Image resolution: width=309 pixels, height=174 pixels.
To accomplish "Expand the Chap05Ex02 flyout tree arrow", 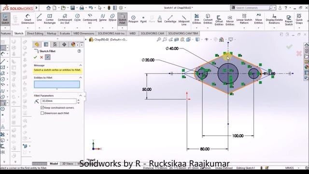I will [86, 40].
